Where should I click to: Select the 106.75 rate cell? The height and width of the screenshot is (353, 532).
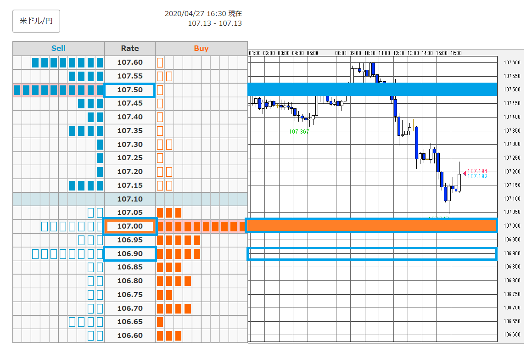[x=130, y=295]
